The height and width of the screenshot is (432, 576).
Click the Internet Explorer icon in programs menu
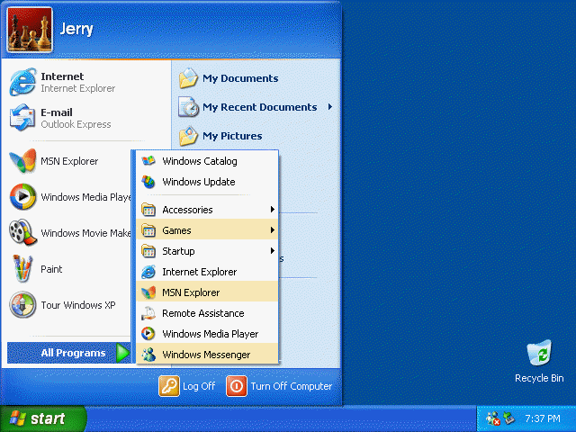[148, 272]
